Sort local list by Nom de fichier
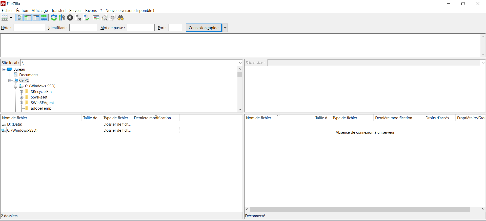Screen dimensions: 486x221 (x=41, y=118)
